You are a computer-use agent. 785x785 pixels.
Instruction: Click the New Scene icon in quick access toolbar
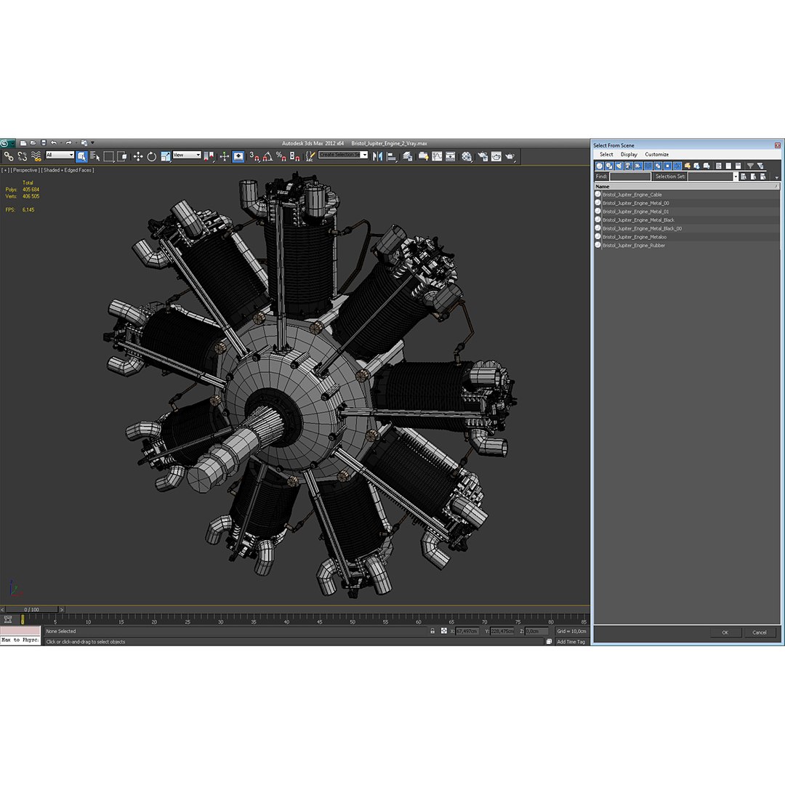point(23,143)
